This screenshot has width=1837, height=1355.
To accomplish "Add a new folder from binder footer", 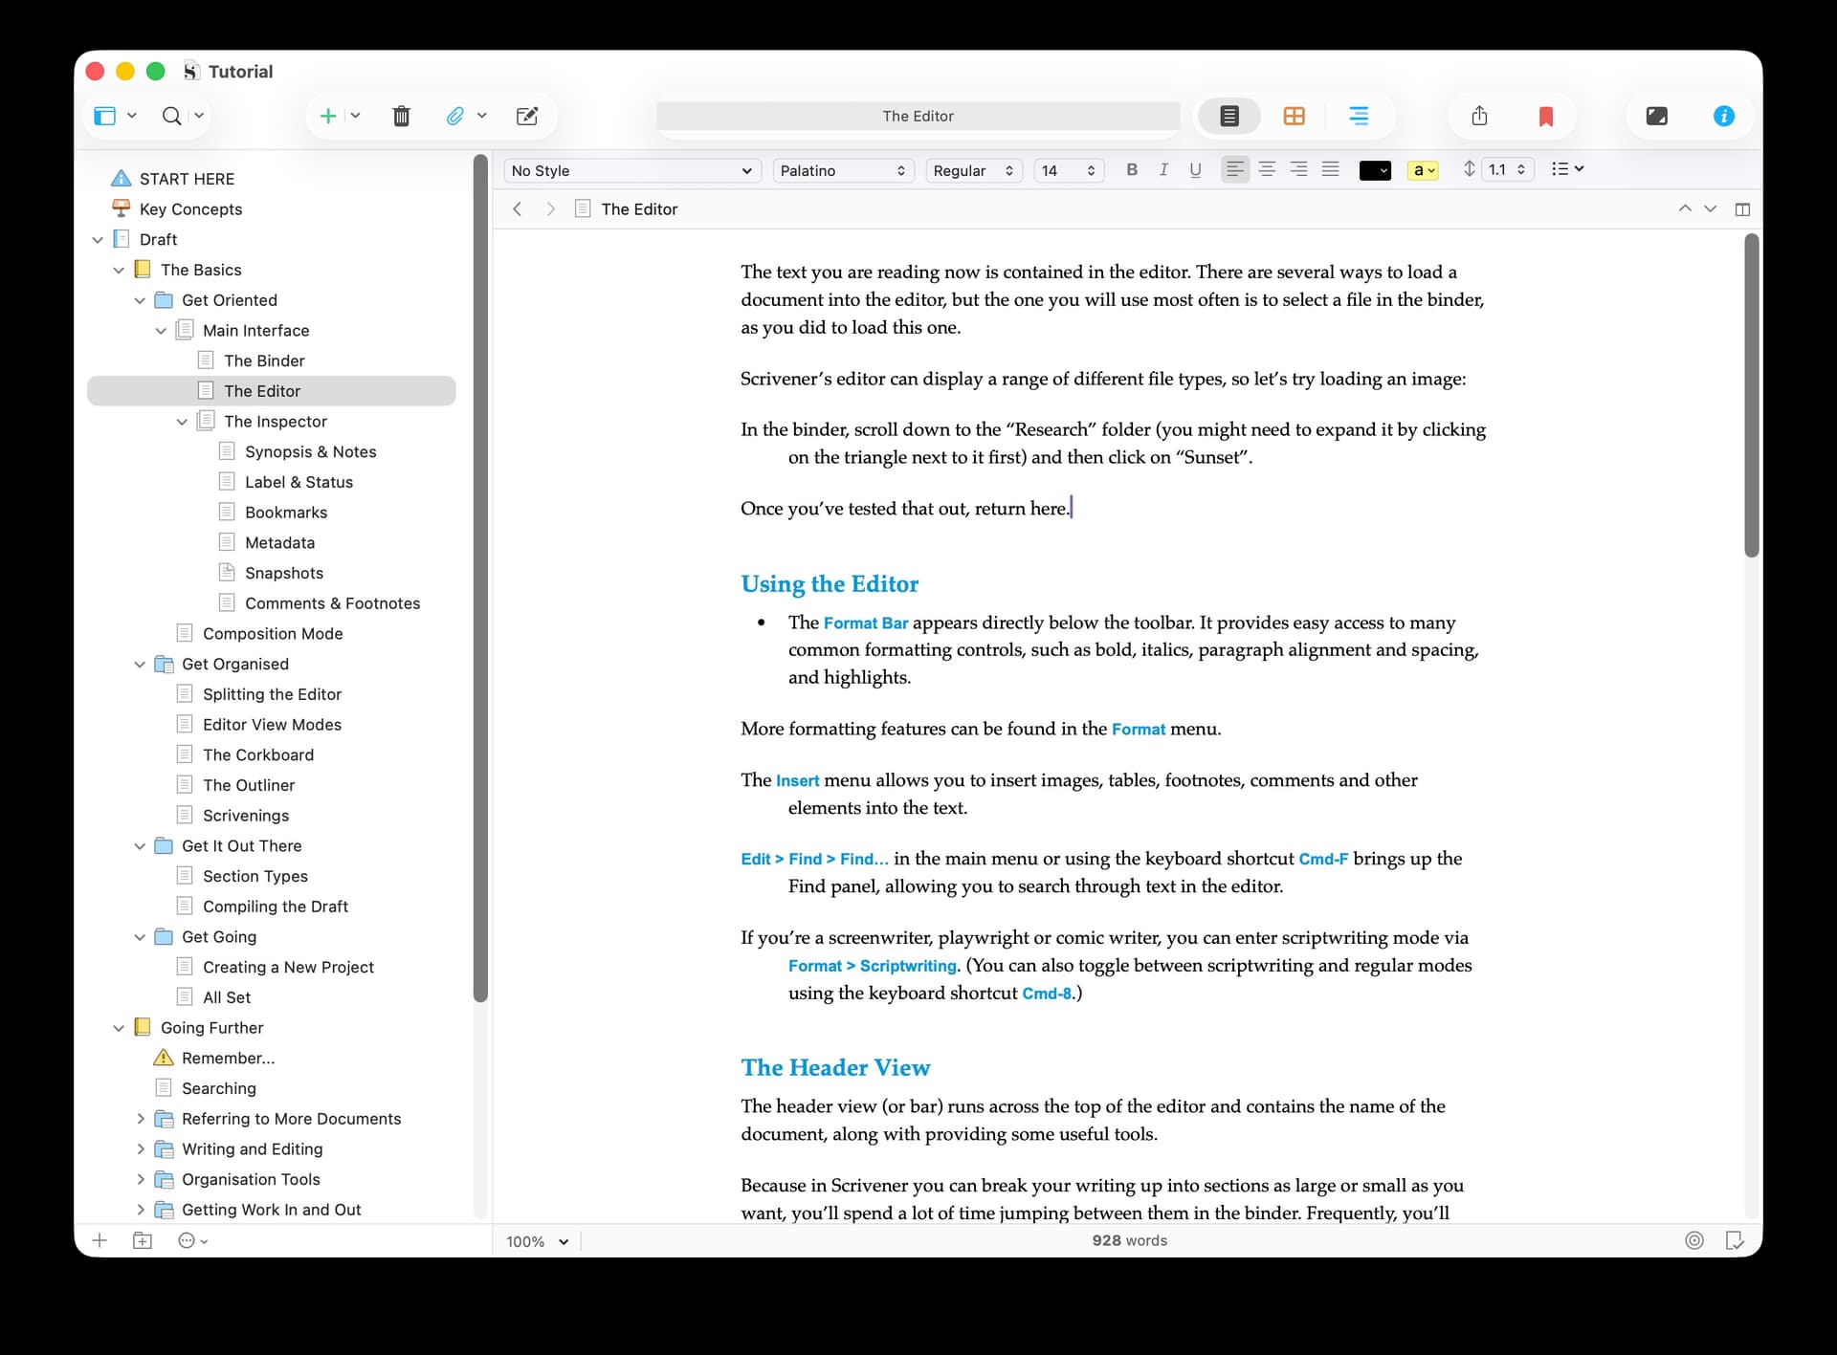I will [143, 1240].
